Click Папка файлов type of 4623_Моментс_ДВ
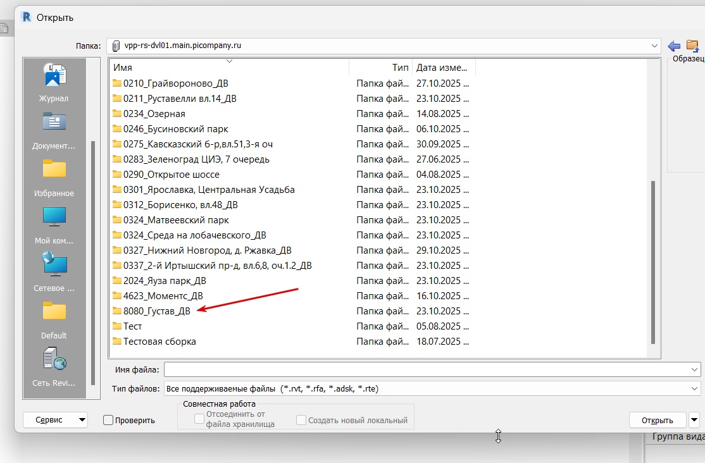Image resolution: width=705 pixels, height=463 pixels. click(x=383, y=295)
